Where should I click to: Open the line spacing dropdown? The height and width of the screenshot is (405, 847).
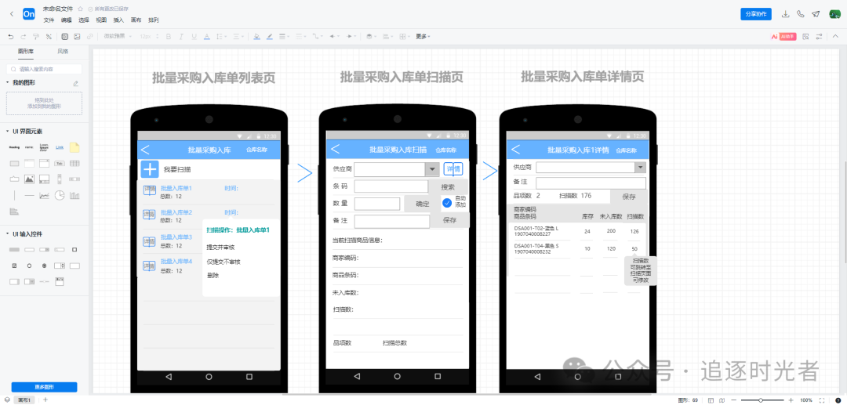point(221,37)
